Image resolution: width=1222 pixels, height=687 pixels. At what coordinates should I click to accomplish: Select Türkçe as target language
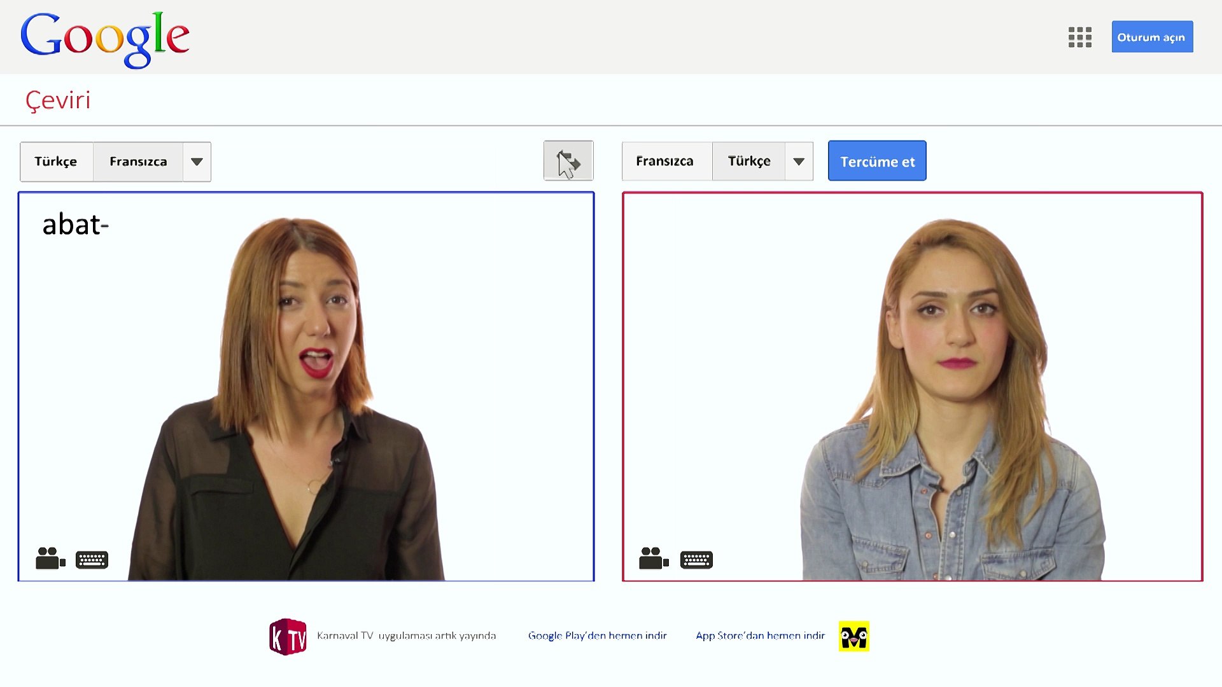(749, 162)
